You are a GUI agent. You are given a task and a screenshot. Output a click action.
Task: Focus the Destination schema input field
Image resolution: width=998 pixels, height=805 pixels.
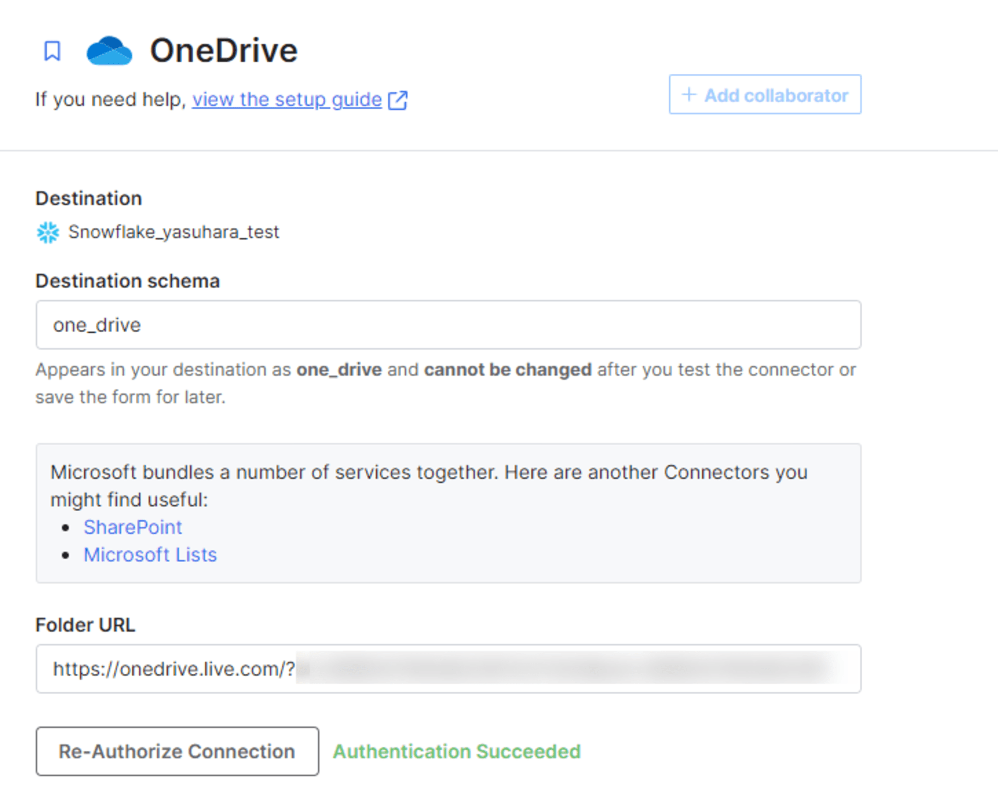click(448, 325)
